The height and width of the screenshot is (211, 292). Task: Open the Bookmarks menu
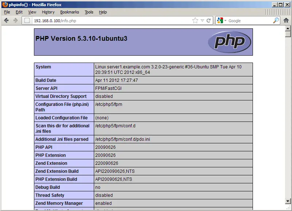point(69,12)
